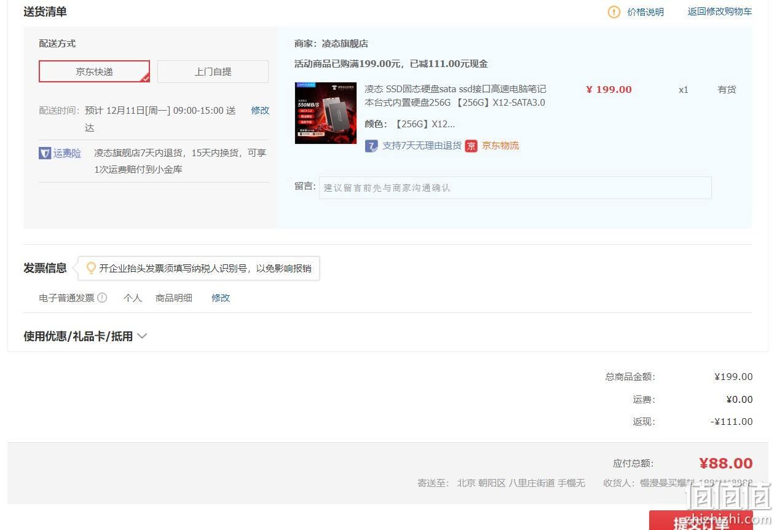Click 京东物流 label
The image size is (777, 530).
click(x=500, y=146)
